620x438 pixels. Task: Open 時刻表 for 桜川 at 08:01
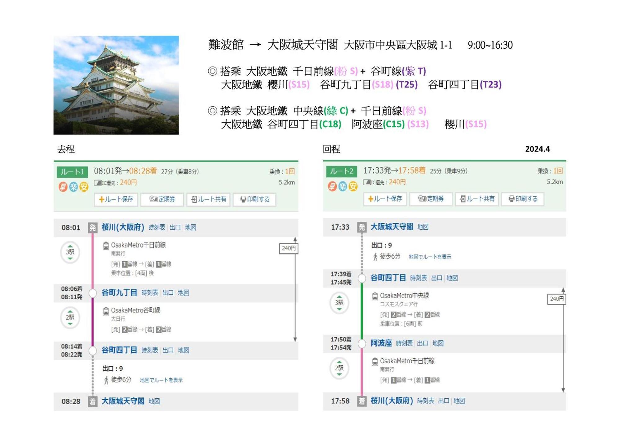point(157,228)
